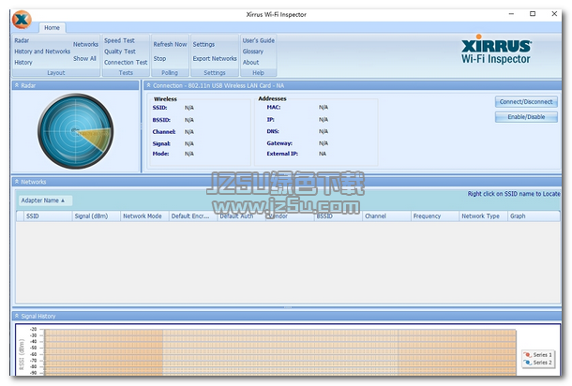Open the User's Guide

click(259, 40)
